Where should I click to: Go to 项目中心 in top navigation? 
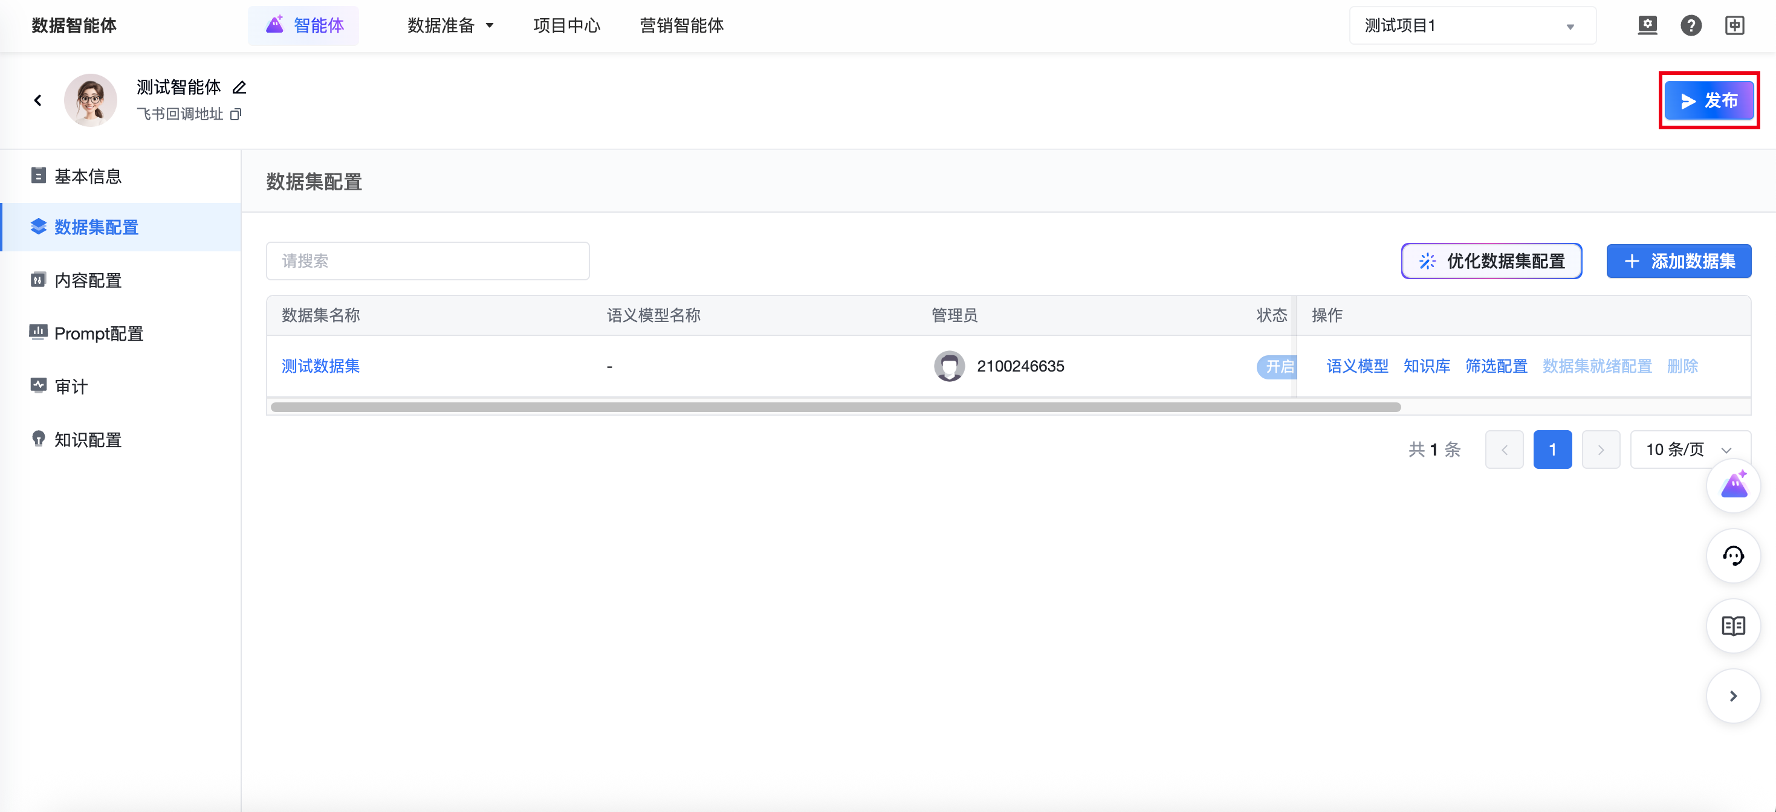click(x=567, y=25)
